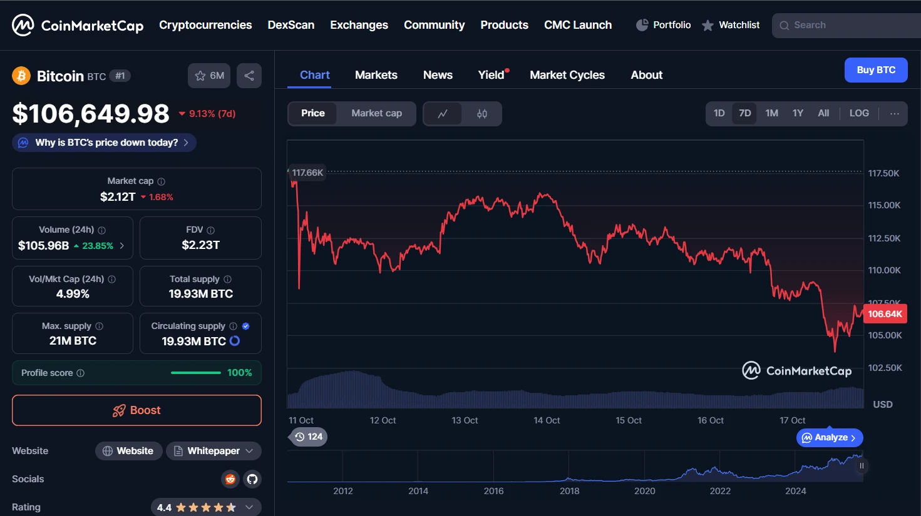Switch to the Markets tab
Image resolution: width=921 pixels, height=516 pixels.
(x=376, y=75)
